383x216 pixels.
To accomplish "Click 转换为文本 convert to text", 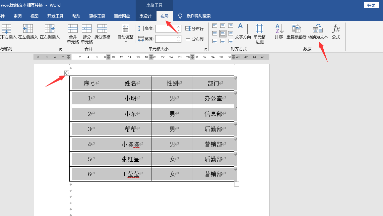I will pyautogui.click(x=318, y=31).
